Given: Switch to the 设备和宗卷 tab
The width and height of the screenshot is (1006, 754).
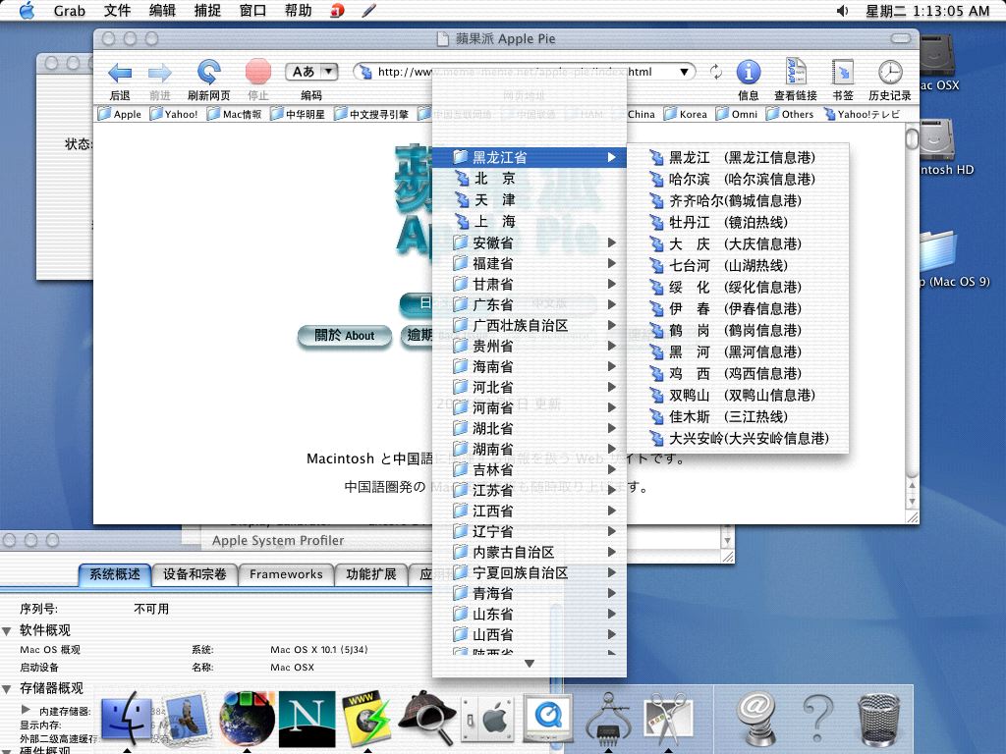Looking at the screenshot, I should point(195,574).
